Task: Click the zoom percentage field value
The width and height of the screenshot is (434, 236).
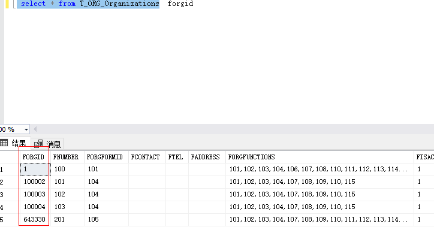Action: coord(8,129)
